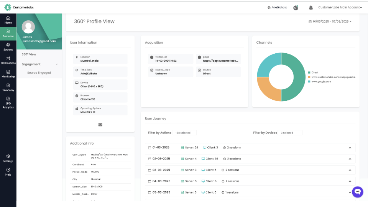This screenshot has height=207, width=368.
Task: Click the code snippet icon in header
Action: (x=296, y=8)
